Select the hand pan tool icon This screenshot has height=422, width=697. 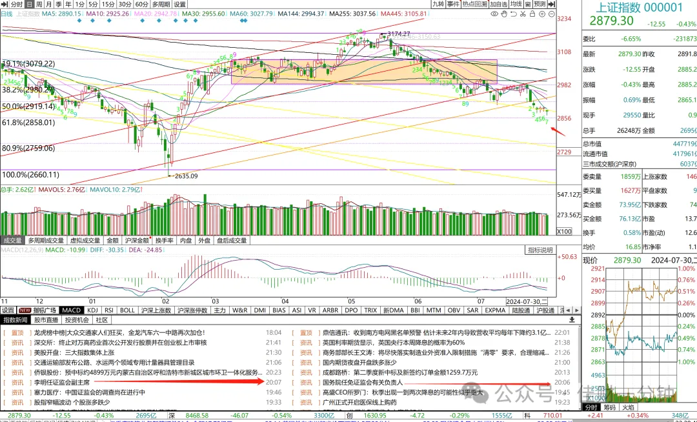coord(504,14)
